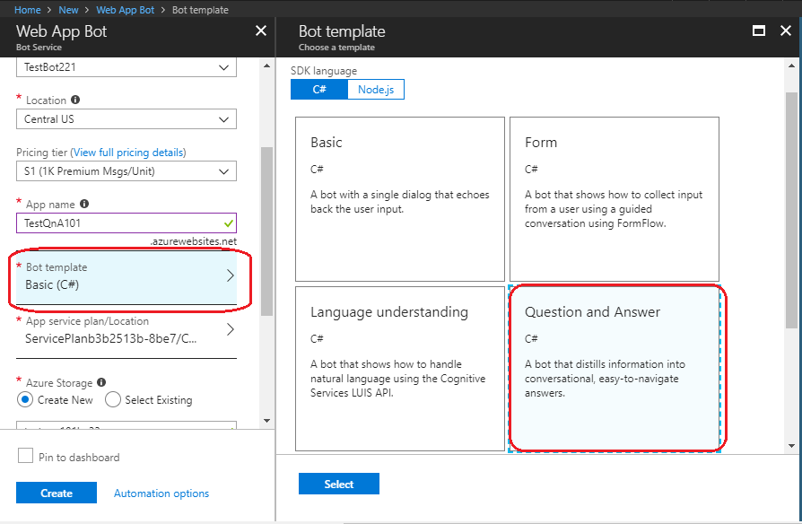
Task: Select the Select Existing storage radio button
Action: tap(112, 399)
